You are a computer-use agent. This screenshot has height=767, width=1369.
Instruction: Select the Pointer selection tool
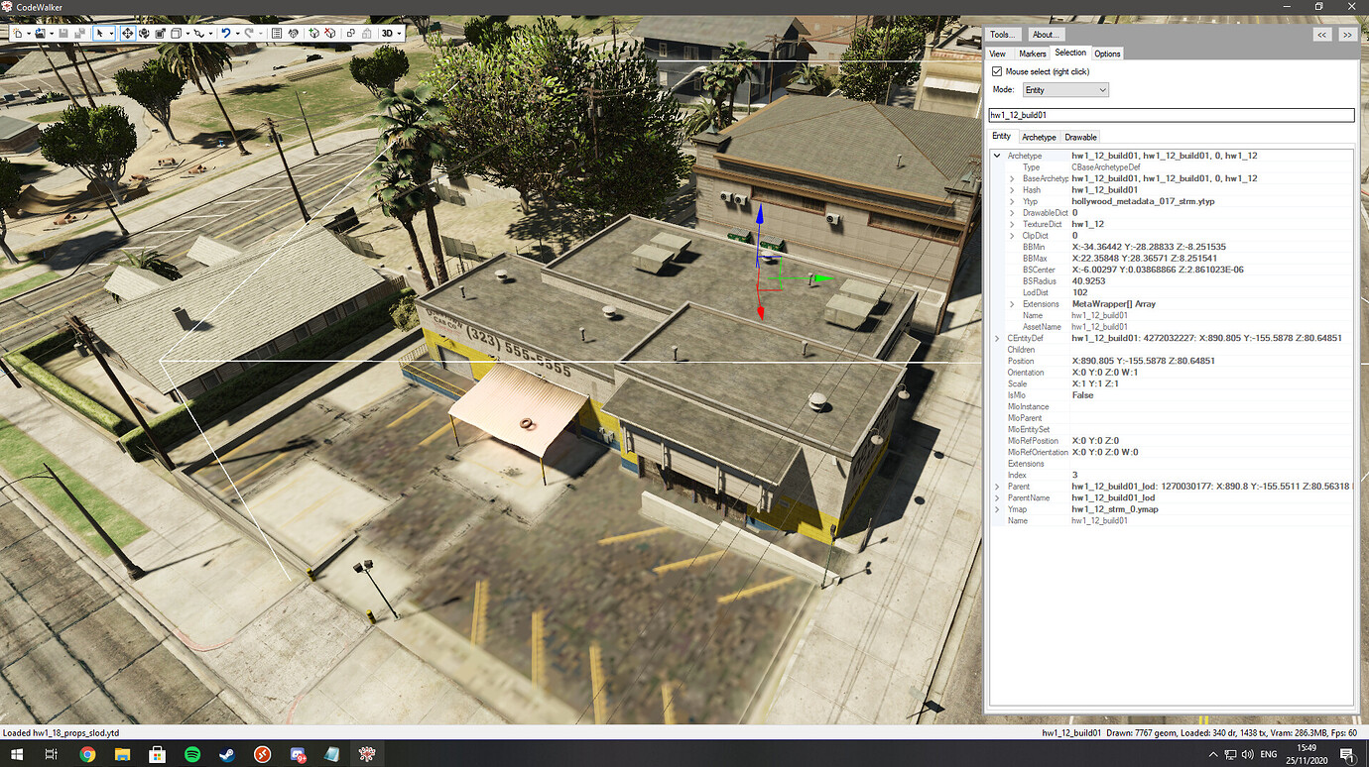(99, 33)
